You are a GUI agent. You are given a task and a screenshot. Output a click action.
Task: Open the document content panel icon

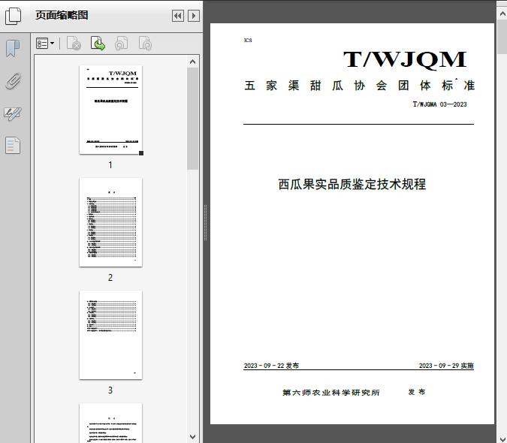tap(13, 145)
